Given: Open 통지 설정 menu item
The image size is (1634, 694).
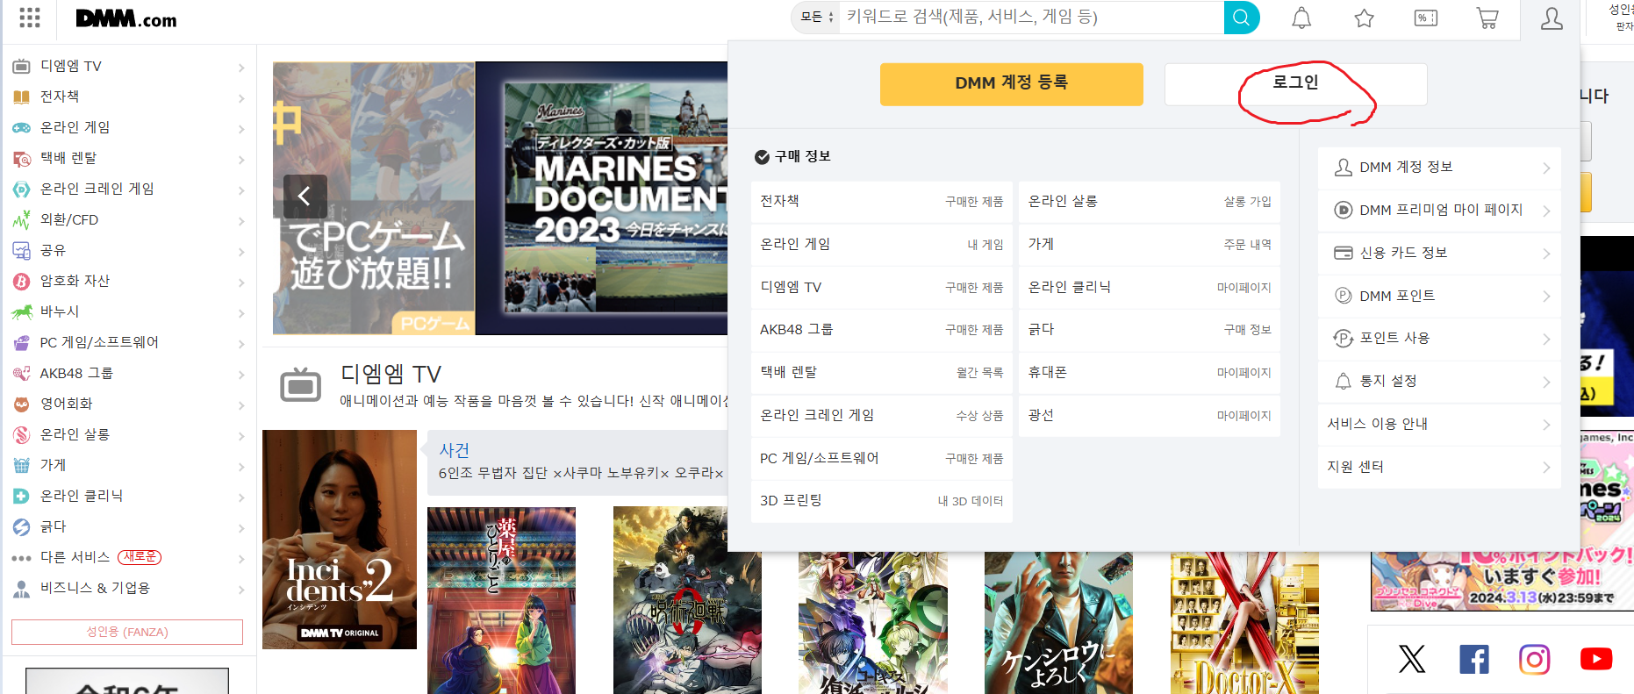Looking at the screenshot, I should click(1439, 381).
